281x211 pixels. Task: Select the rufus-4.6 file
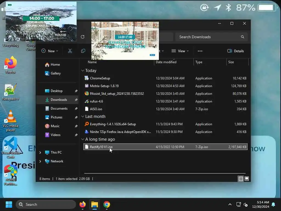[165, 101]
